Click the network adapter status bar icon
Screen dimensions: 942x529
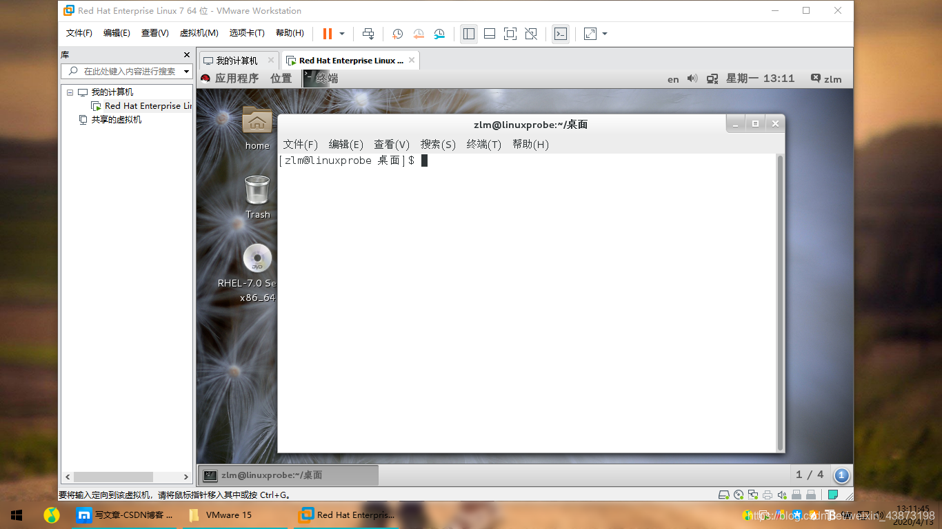(x=753, y=495)
